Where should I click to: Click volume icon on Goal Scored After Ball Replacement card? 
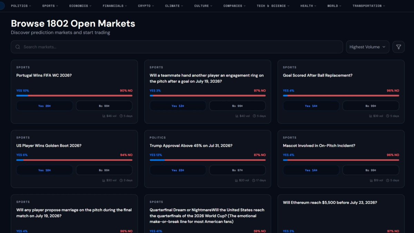coord(371,116)
